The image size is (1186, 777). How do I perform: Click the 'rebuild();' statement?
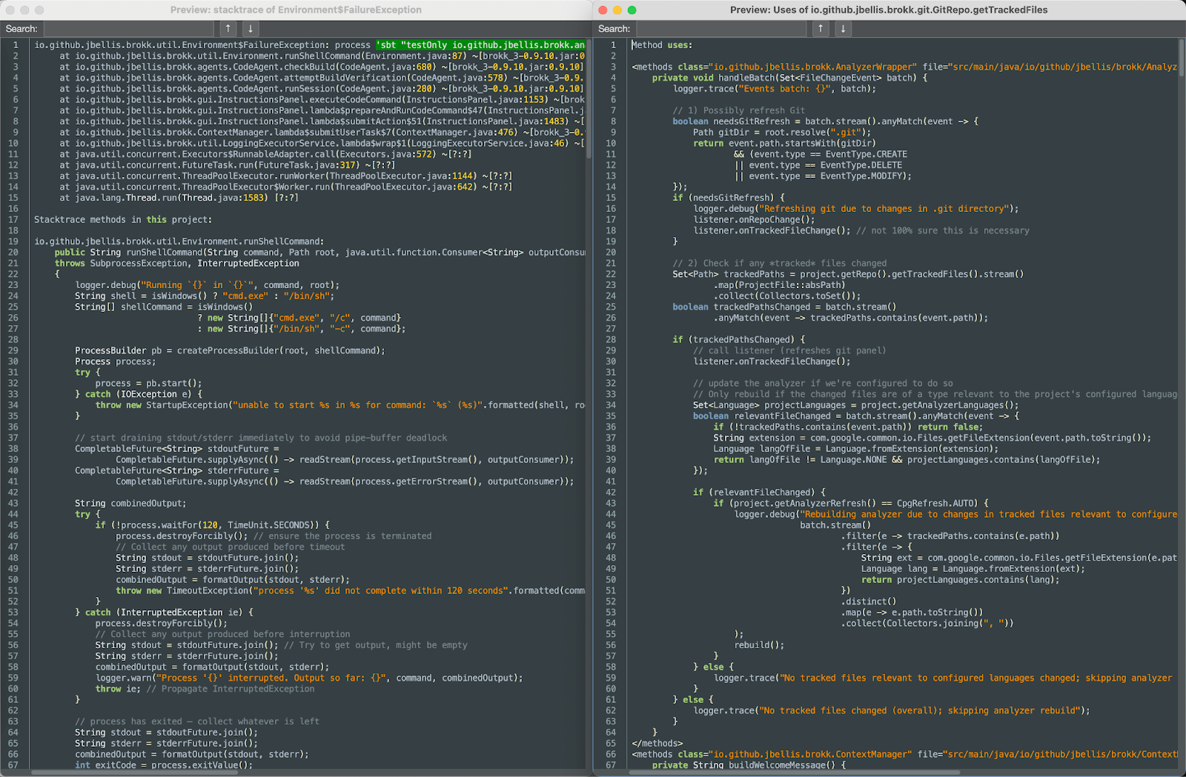click(759, 645)
